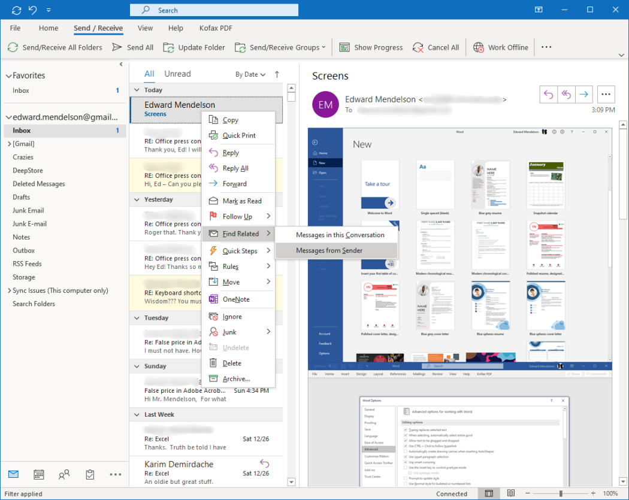The width and height of the screenshot is (629, 500).
Task: Switch to Calendar view icon
Action: 39,474
